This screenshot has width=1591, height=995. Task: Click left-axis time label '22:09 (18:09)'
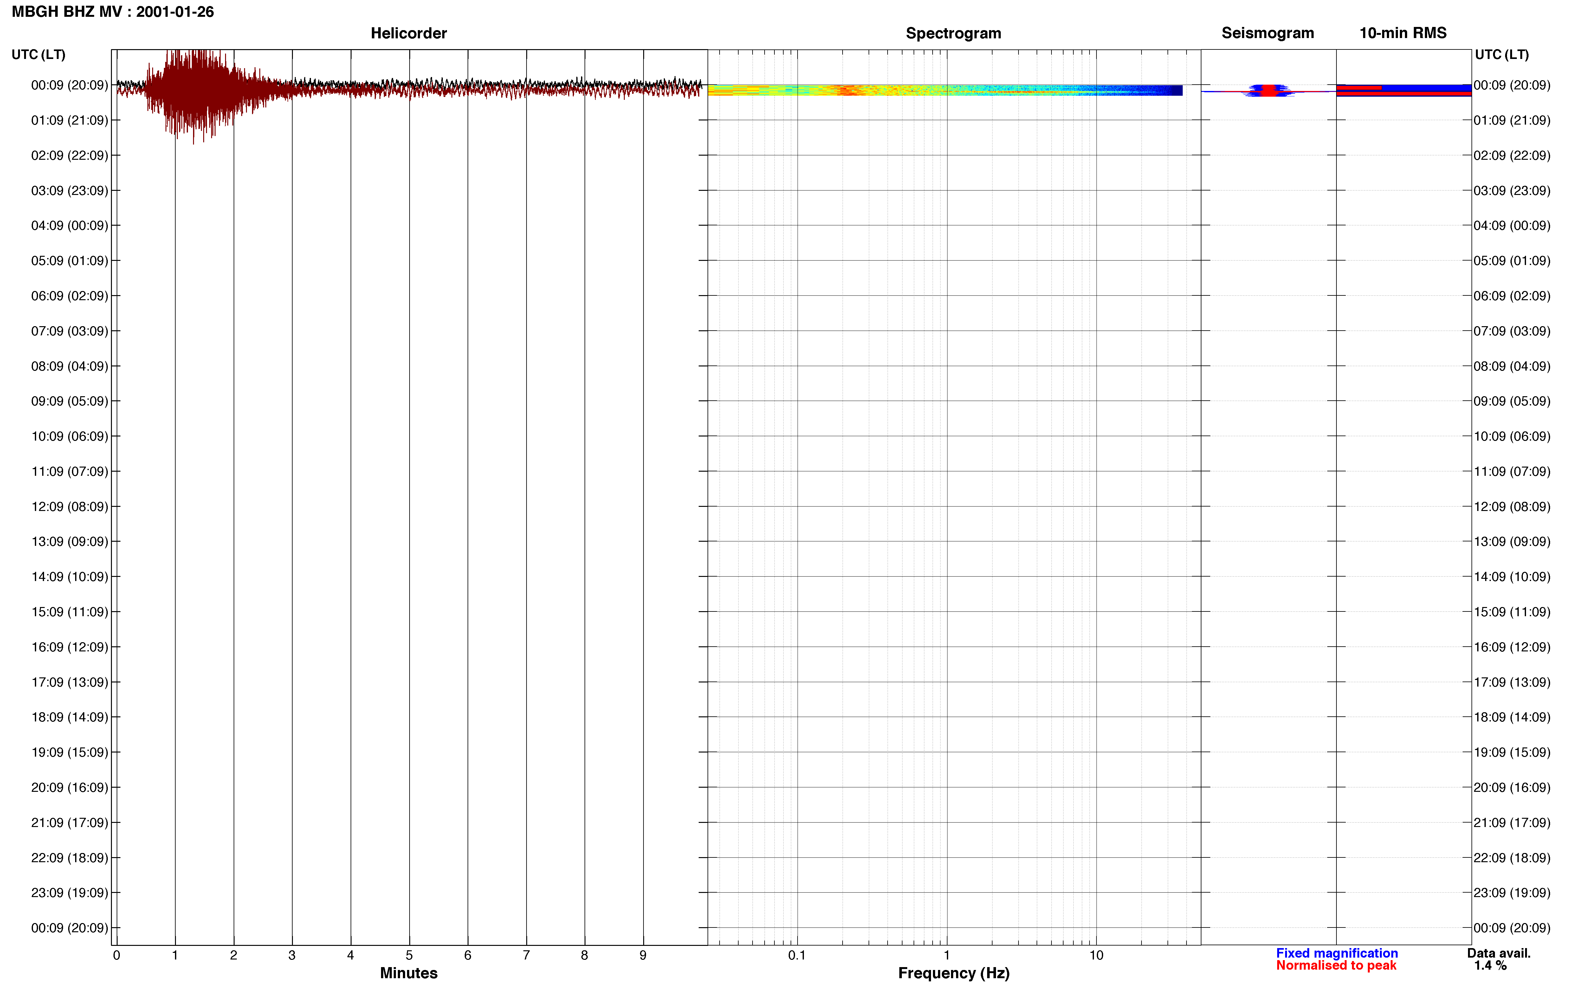70,858
